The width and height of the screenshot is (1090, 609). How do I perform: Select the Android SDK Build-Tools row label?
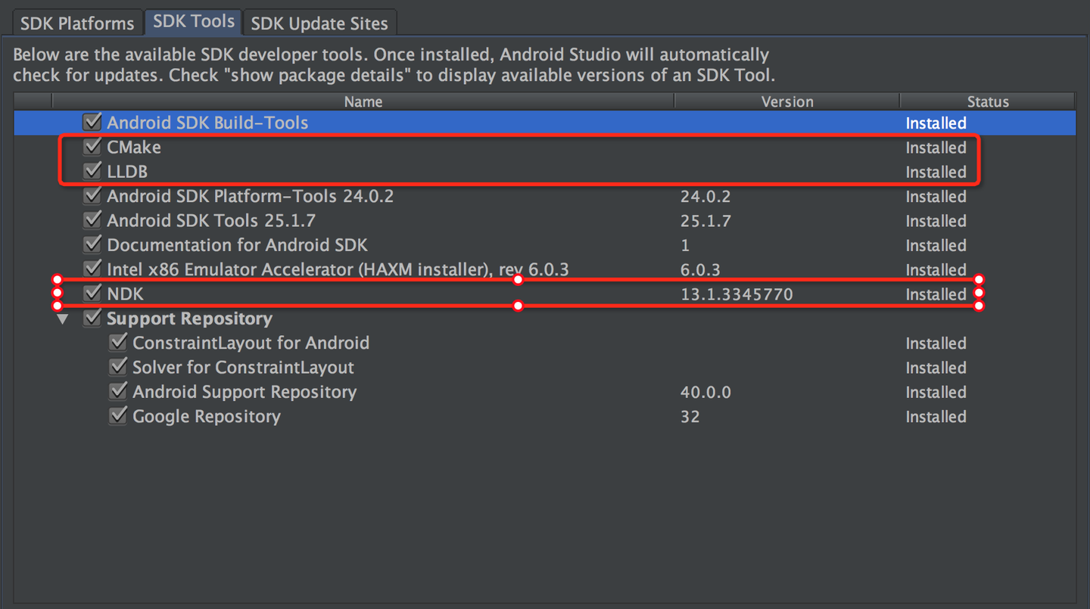pos(207,123)
